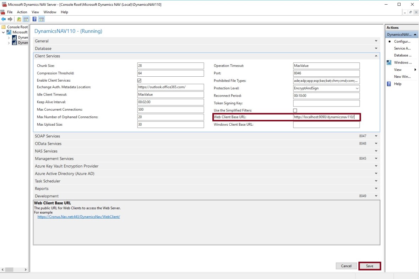The image size is (419, 279).
Task: Click the Windows PowerShell icon in Actions
Action: tap(389, 62)
